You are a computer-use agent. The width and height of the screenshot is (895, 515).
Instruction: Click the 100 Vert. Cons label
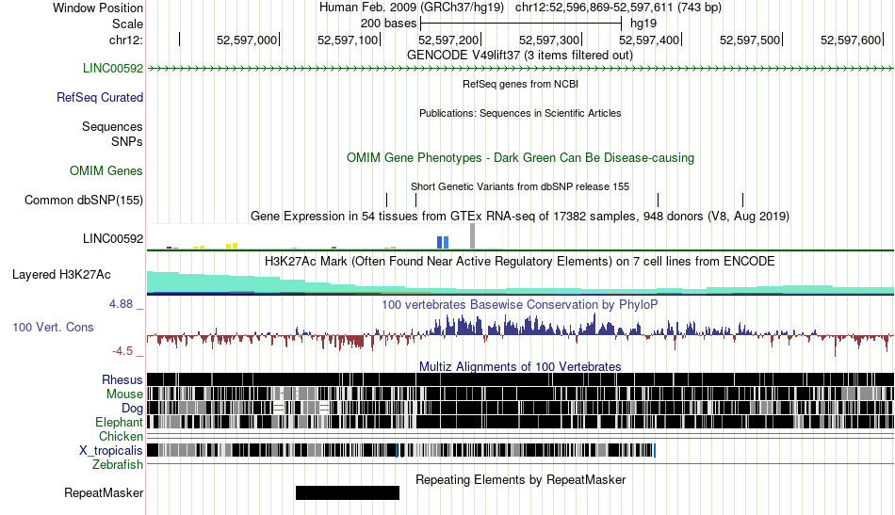[x=53, y=328]
